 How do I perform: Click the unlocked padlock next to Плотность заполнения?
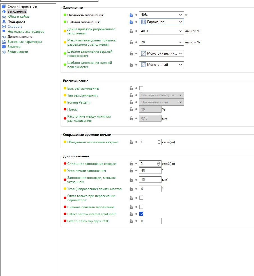pyautogui.click(x=131, y=15)
